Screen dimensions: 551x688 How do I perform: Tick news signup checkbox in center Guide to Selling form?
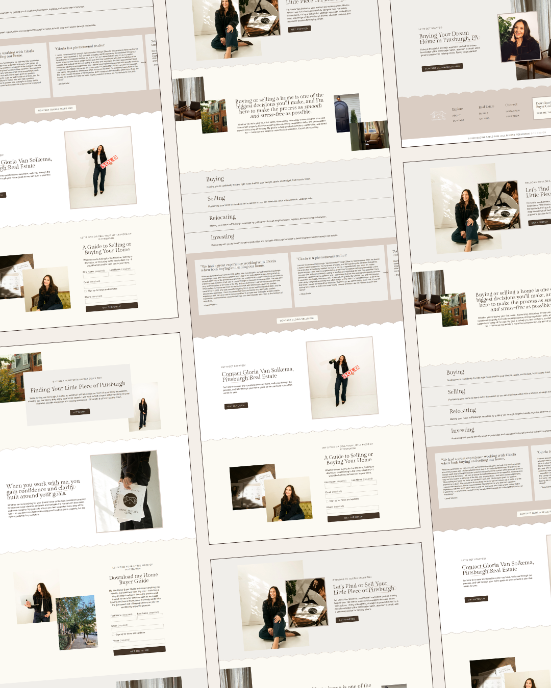click(327, 501)
